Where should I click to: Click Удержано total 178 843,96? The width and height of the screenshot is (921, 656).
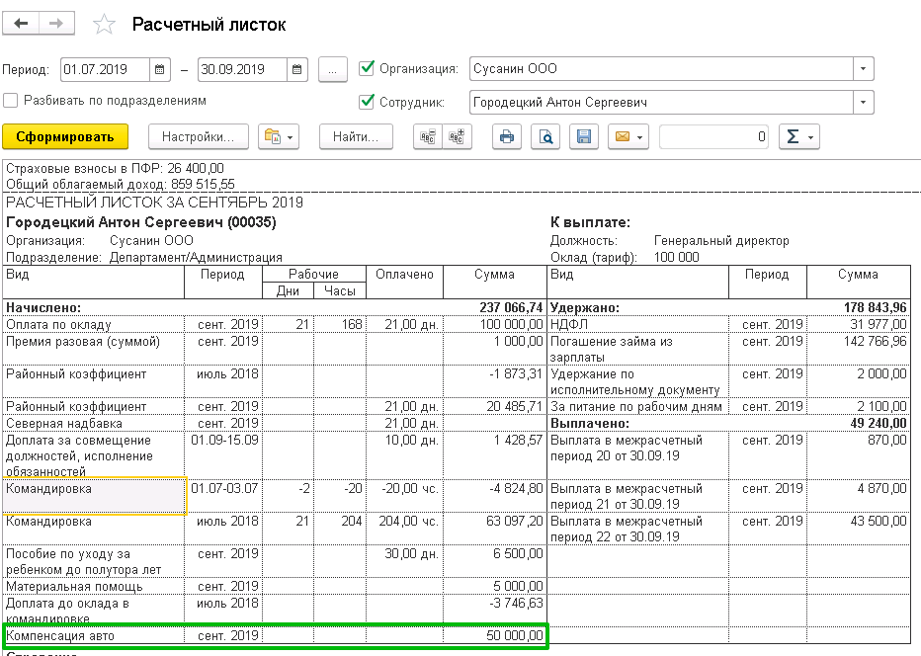pyautogui.click(x=876, y=307)
